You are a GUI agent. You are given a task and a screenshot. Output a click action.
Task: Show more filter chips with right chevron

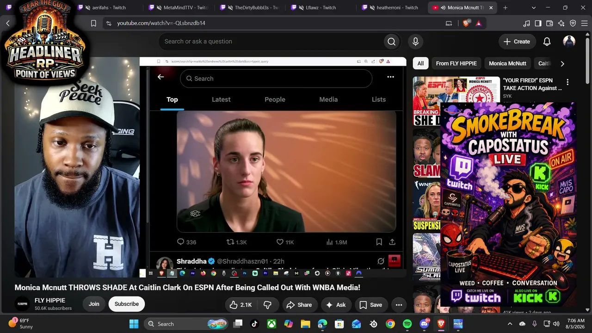click(x=562, y=63)
